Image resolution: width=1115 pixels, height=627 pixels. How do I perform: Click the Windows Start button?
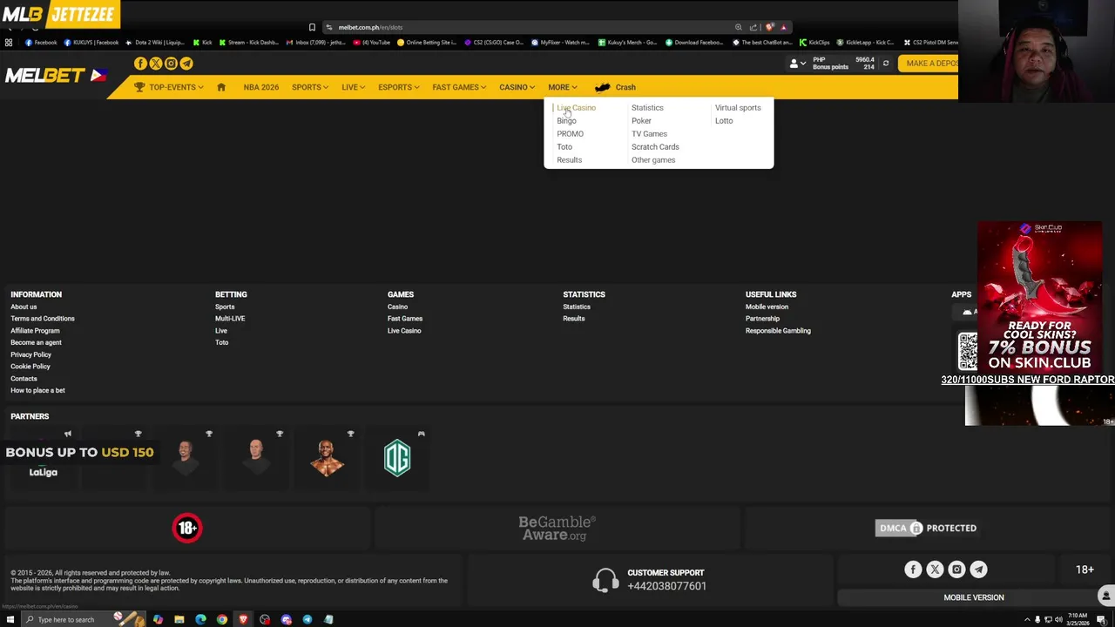tap(10, 619)
